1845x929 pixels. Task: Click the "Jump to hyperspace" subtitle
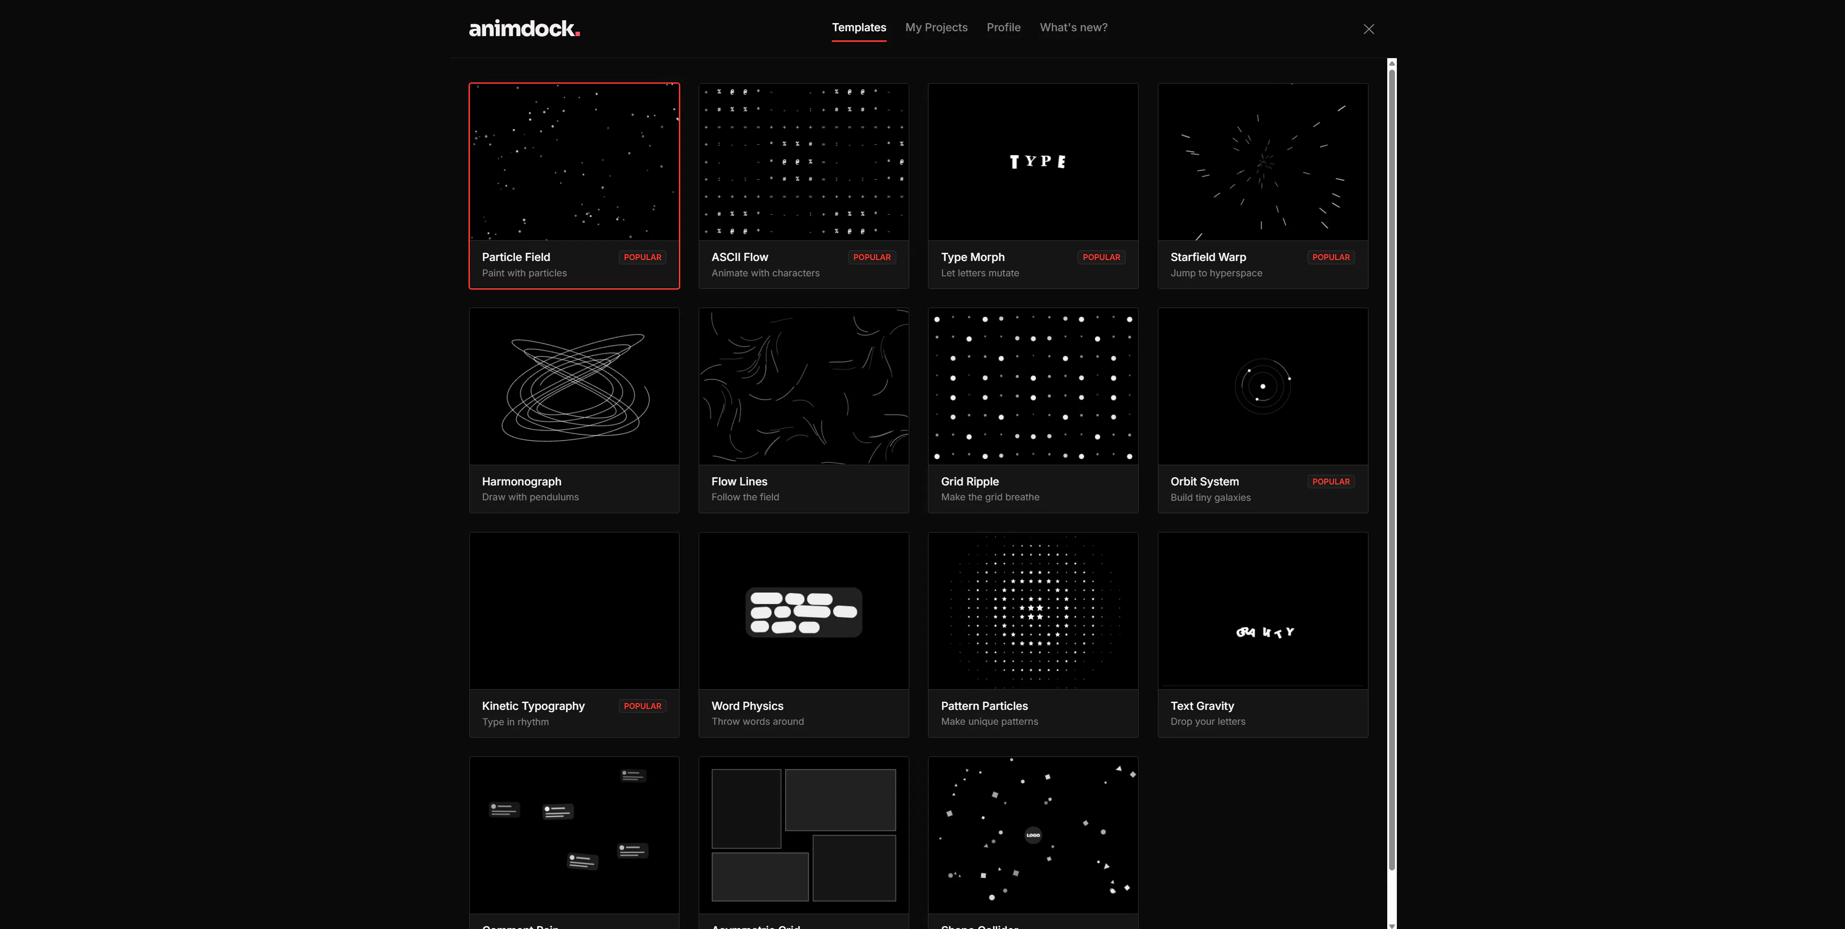point(1216,273)
